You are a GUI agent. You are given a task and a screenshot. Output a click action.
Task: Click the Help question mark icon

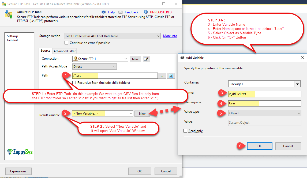[104, 12]
